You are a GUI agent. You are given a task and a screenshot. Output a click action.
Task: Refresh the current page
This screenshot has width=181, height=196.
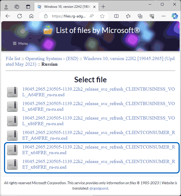(x=20, y=16)
